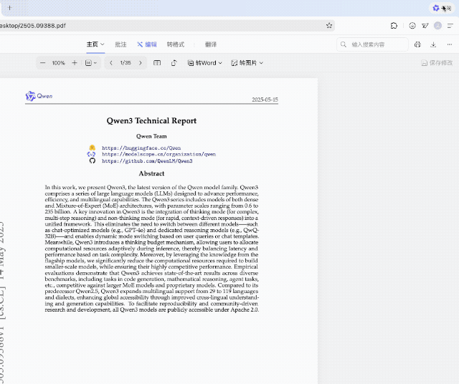Screen dimensions: 459x384
Task: Bookmark page with the star icon
Action: (329, 25)
